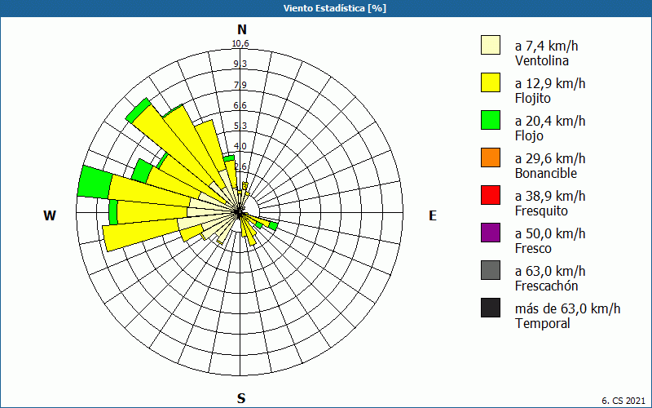Click the pale yellow Ventolina color swatch

pos(491,45)
